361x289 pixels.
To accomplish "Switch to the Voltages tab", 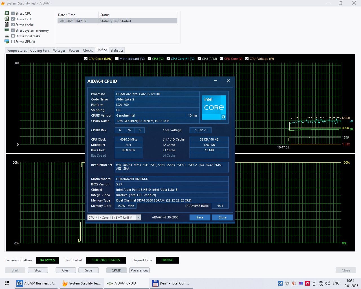I will tap(59, 51).
